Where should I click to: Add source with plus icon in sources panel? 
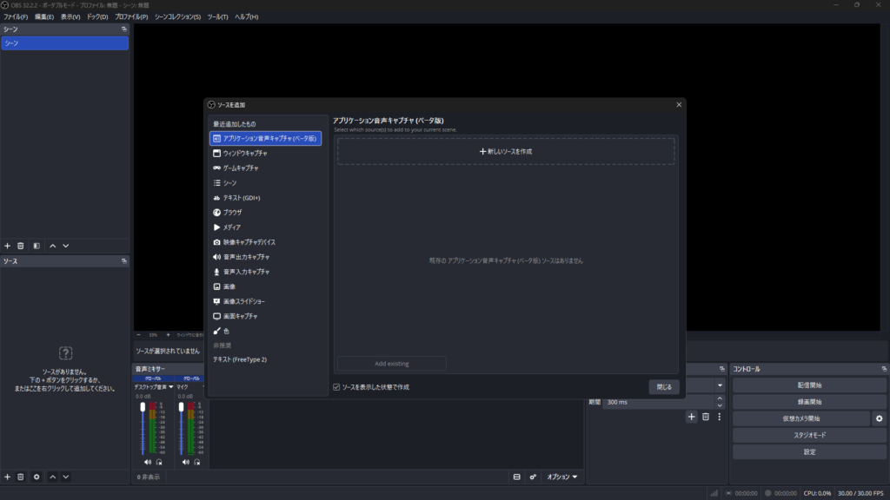[x=7, y=477]
